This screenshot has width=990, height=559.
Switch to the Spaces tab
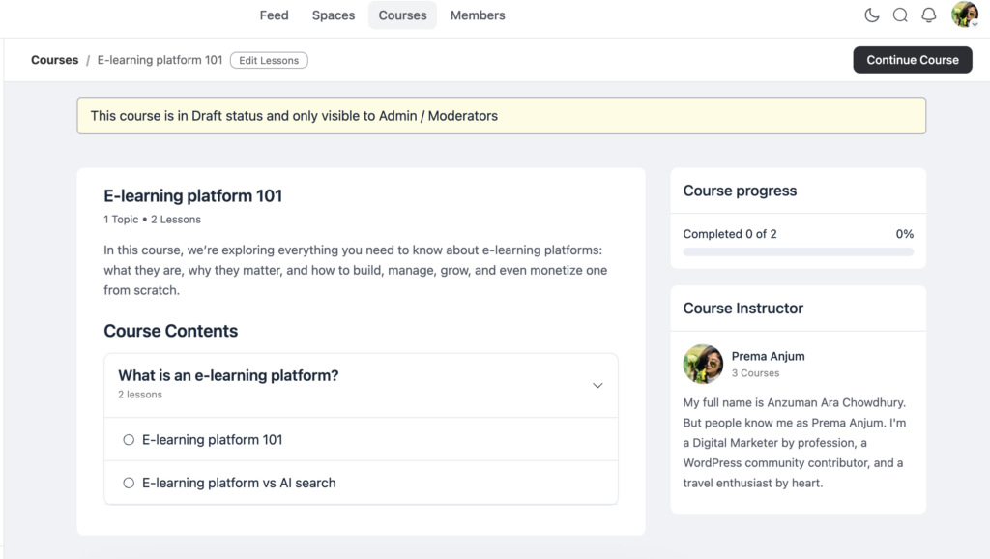tap(333, 15)
